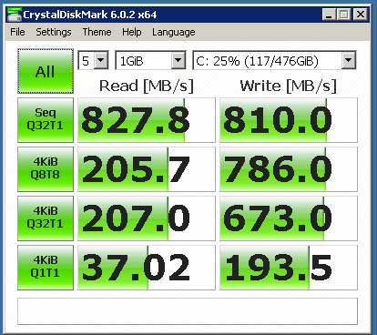
Task: Maximize the CrystalDiskMark window
Action: point(344,15)
